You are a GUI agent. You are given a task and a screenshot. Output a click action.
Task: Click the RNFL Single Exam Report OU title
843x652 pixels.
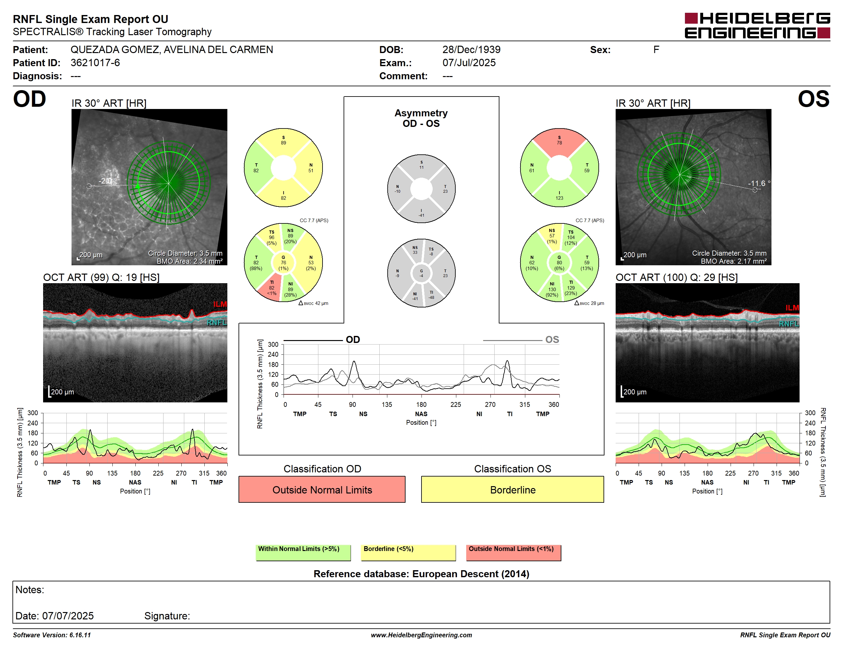[x=90, y=19]
